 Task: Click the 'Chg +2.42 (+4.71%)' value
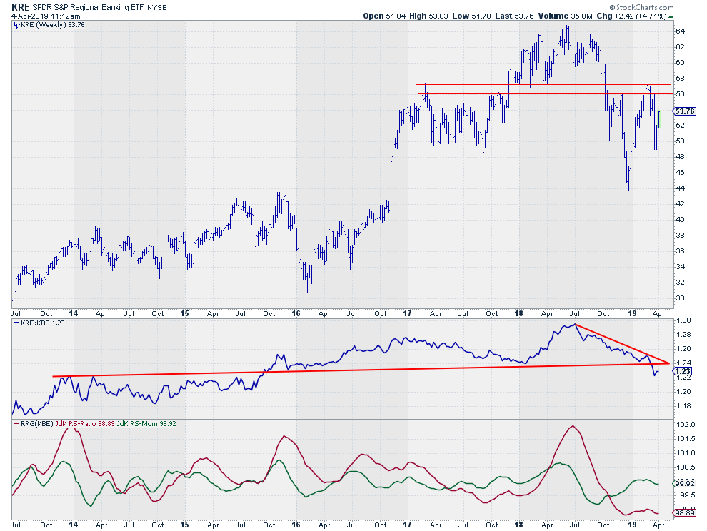click(631, 16)
